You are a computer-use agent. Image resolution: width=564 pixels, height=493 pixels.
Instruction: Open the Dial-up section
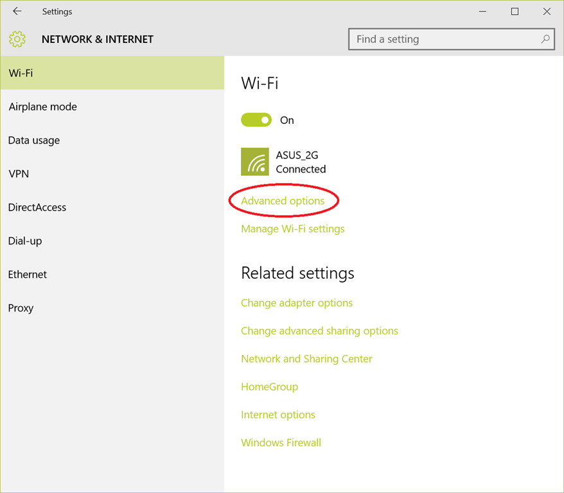coord(25,241)
